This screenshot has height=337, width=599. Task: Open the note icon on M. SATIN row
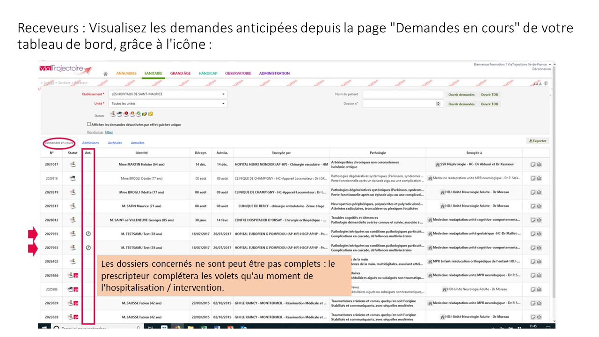click(x=533, y=206)
